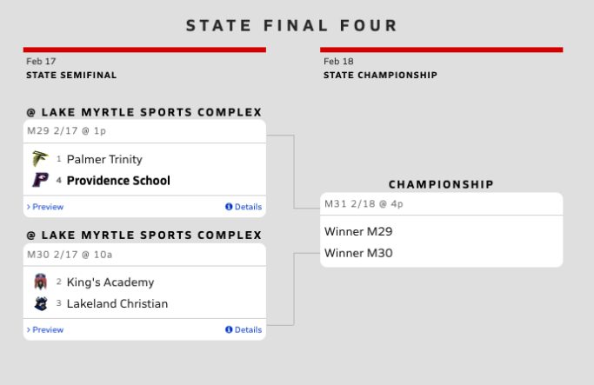This screenshot has width=594, height=385.
Task: Open Preview link for game M29
Action: click(x=48, y=207)
